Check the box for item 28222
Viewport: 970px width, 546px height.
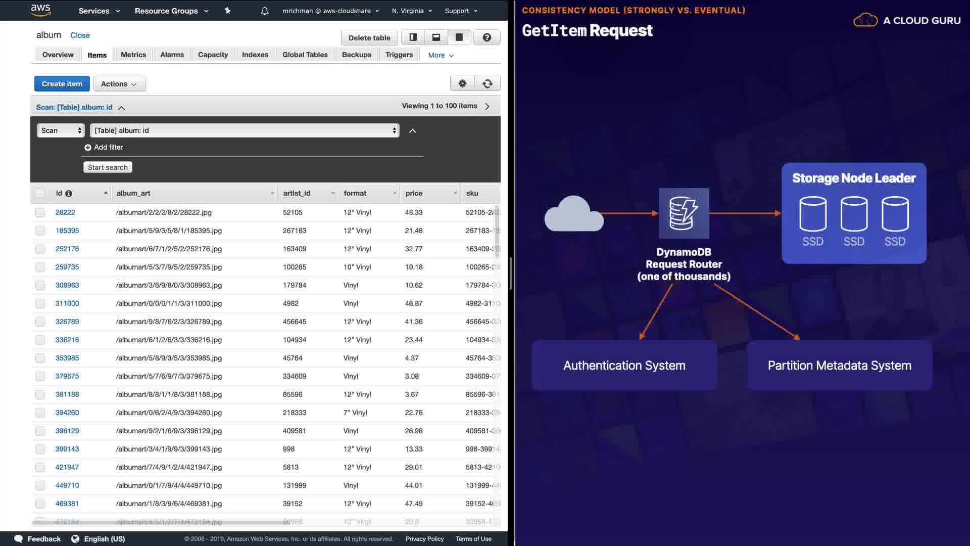point(40,213)
